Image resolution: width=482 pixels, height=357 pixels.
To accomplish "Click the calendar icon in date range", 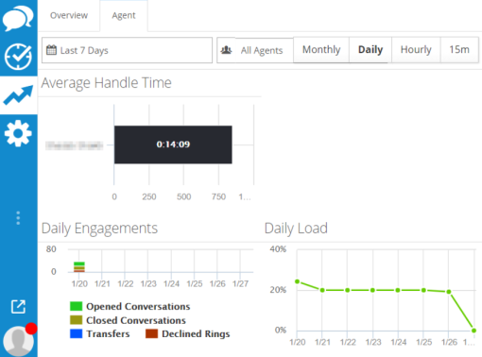I will 51,50.
